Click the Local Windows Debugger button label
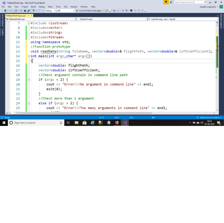The width and height of the screenshot is (224, 223). [x=90, y=11]
